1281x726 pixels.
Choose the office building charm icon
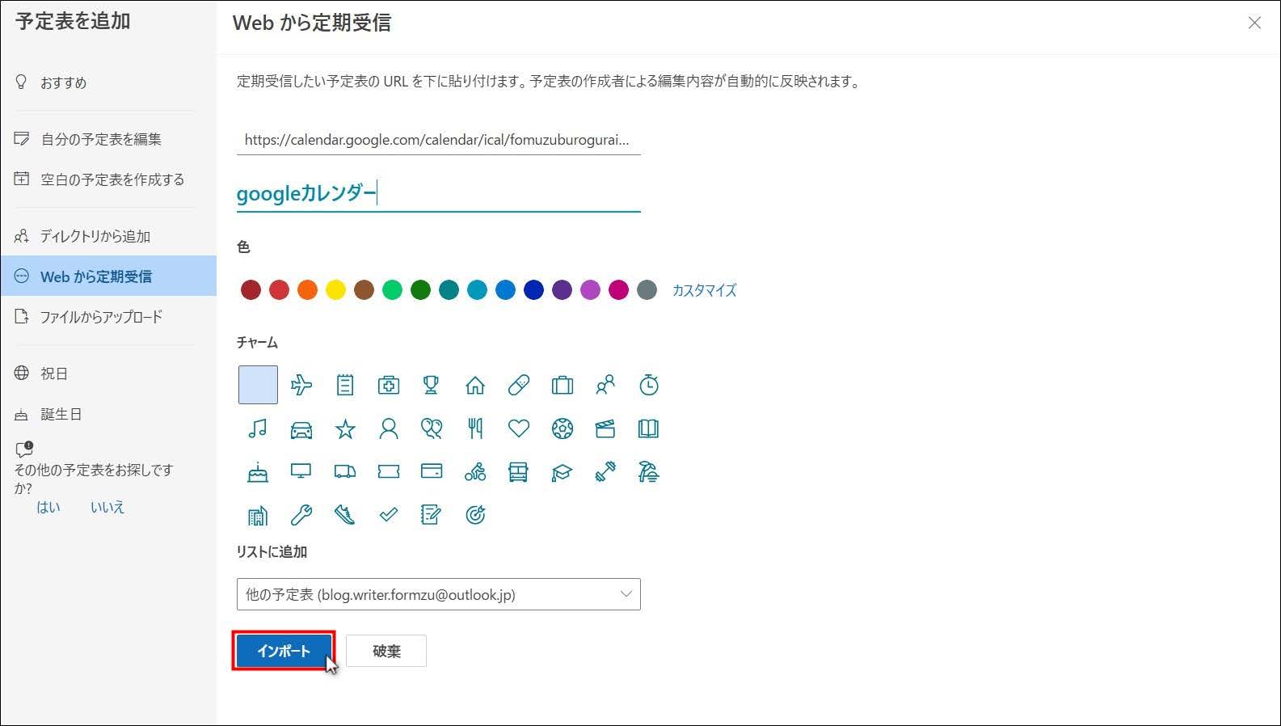(258, 515)
